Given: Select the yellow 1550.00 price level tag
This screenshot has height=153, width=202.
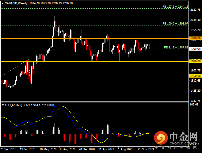Looking at the screenshot, I should (x=196, y=76).
